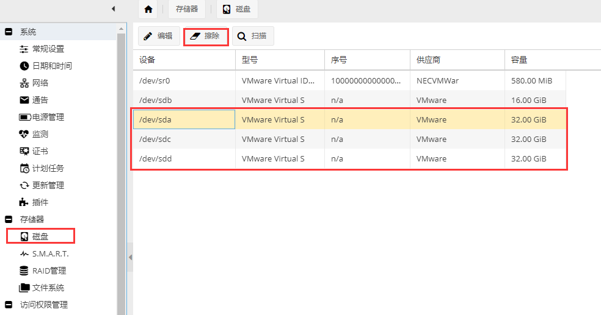The width and height of the screenshot is (601, 315).
Task: Collapse the 系统 tree section
Action: coord(9,32)
